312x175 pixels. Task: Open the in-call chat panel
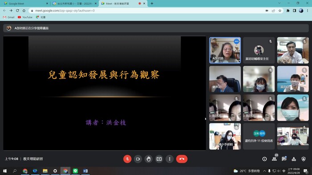click(284, 159)
